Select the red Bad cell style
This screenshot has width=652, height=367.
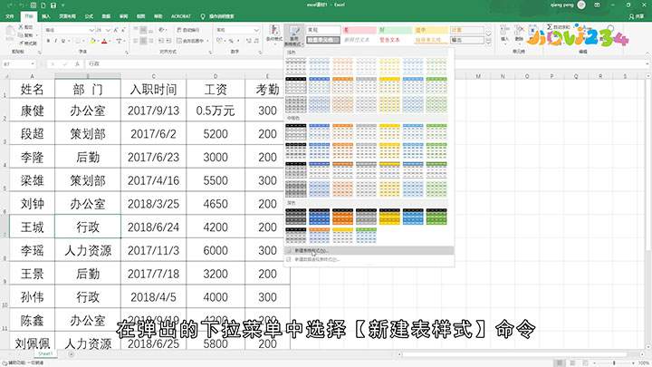coord(360,30)
